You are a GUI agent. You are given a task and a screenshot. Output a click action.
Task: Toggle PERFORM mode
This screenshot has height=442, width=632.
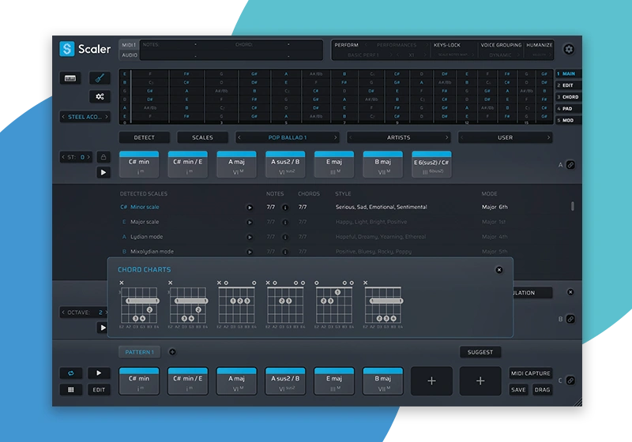346,45
